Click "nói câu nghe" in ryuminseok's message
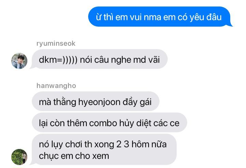 tap(105, 60)
